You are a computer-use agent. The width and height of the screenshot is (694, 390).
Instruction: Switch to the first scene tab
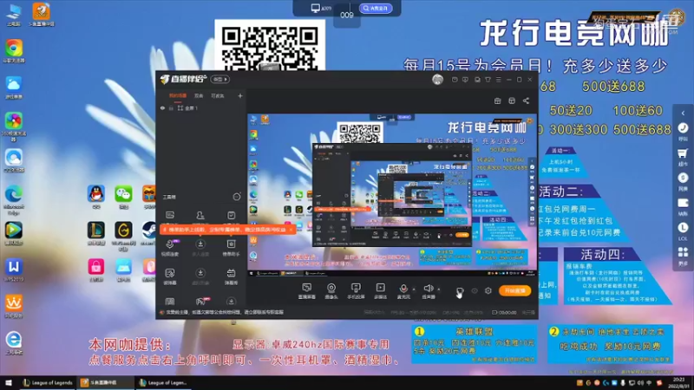[178, 95]
